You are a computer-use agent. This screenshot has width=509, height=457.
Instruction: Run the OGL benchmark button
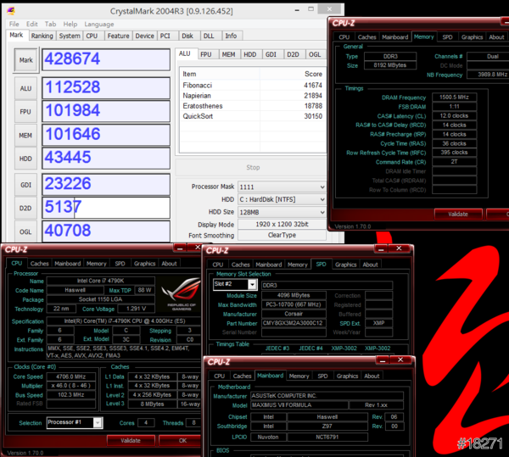tap(25, 231)
